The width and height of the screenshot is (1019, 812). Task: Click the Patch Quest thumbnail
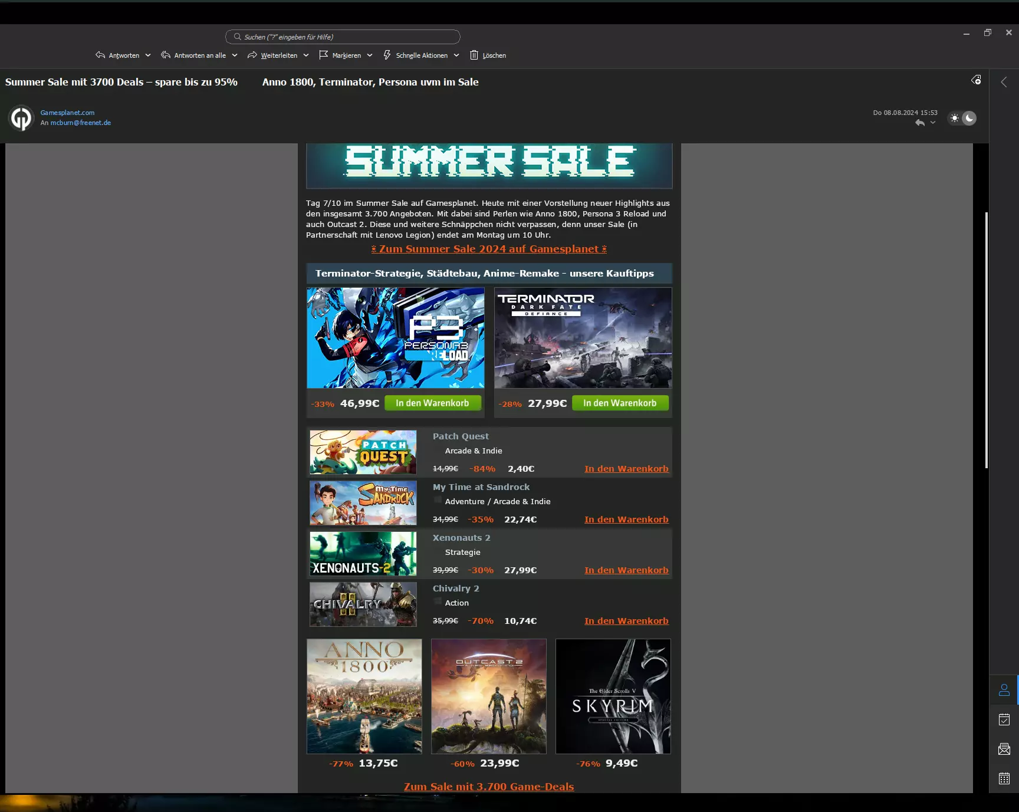click(x=363, y=452)
